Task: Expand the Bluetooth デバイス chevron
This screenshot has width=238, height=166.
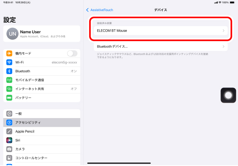Action: pos(223,46)
